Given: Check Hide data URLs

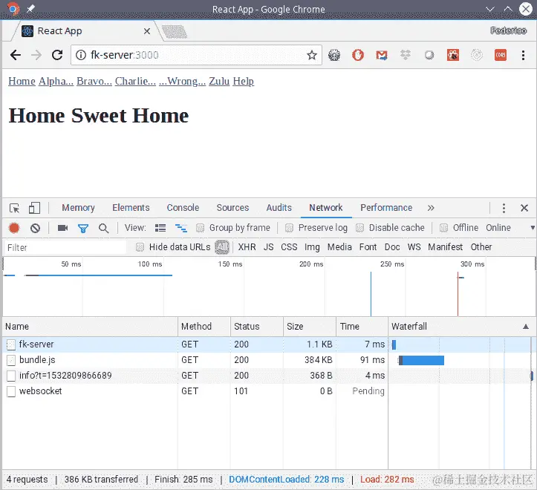Looking at the screenshot, I should pyautogui.click(x=140, y=247).
